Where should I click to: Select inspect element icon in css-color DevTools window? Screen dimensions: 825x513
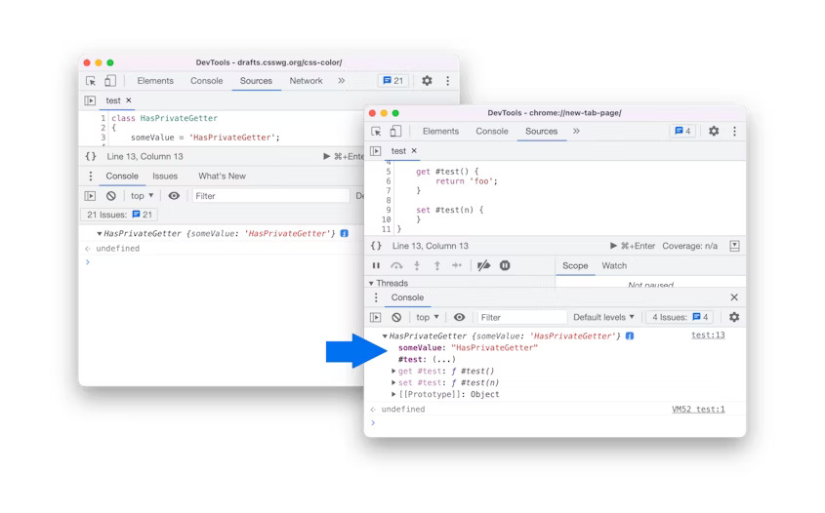[91, 81]
